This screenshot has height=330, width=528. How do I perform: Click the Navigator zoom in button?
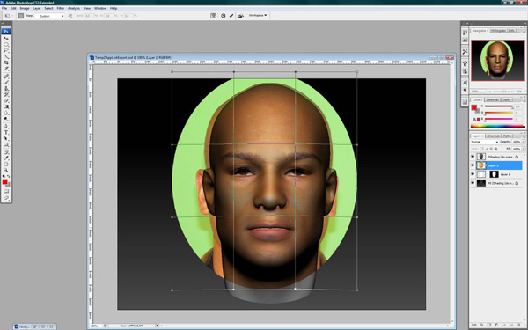click(x=519, y=92)
